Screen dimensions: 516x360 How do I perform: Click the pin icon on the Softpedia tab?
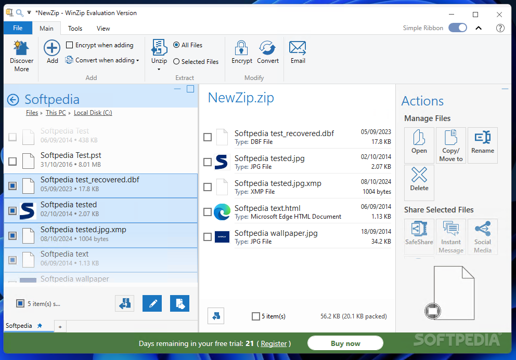click(40, 326)
